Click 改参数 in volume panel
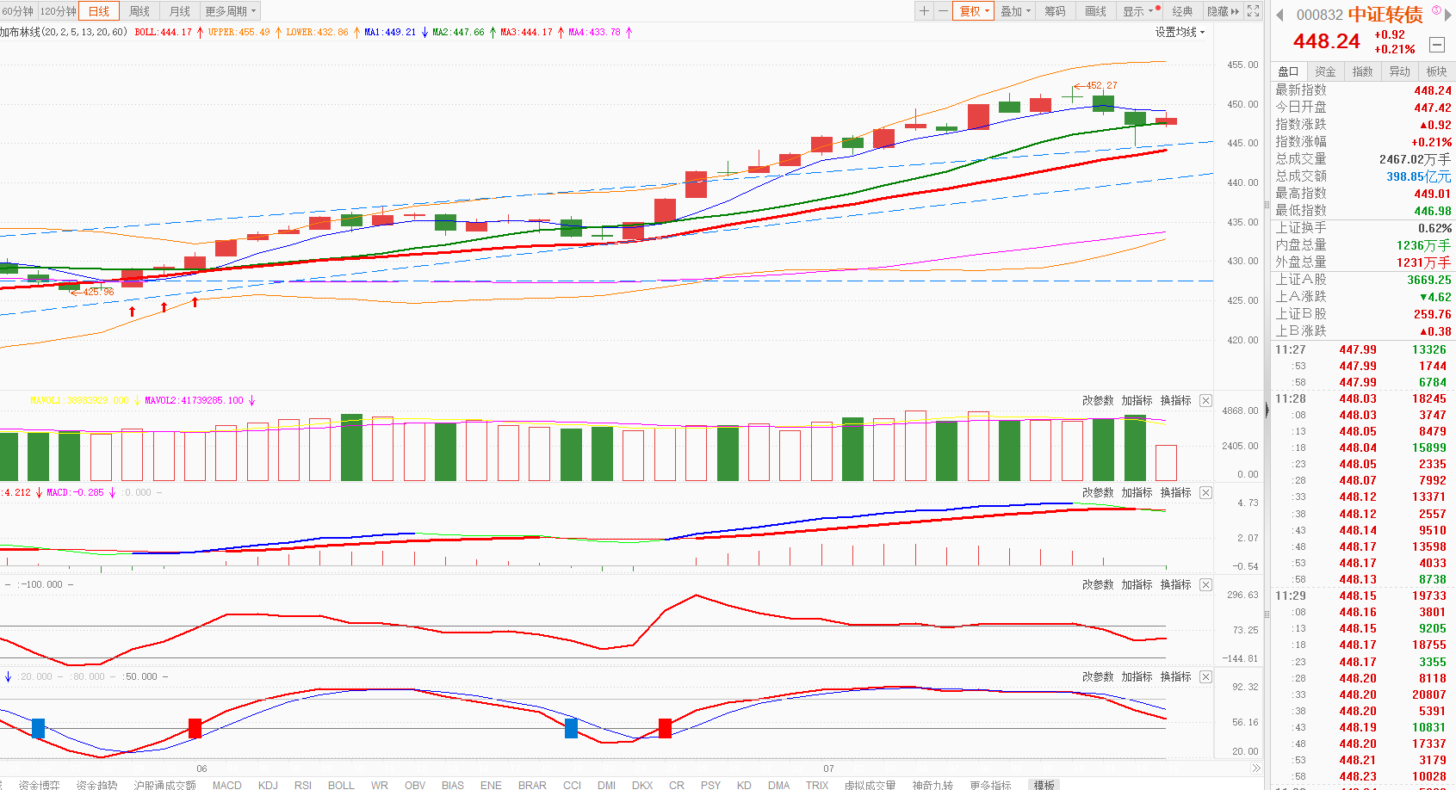 point(1098,401)
